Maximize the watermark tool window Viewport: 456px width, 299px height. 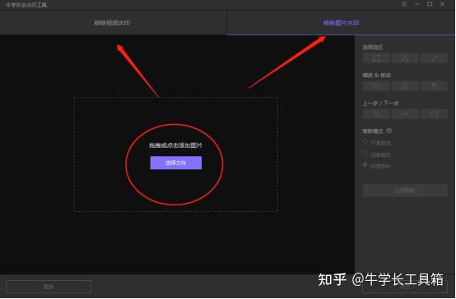coord(430,4)
